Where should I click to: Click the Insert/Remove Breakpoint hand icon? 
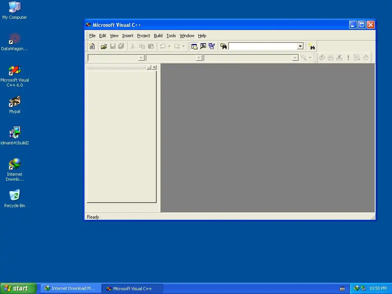366,58
